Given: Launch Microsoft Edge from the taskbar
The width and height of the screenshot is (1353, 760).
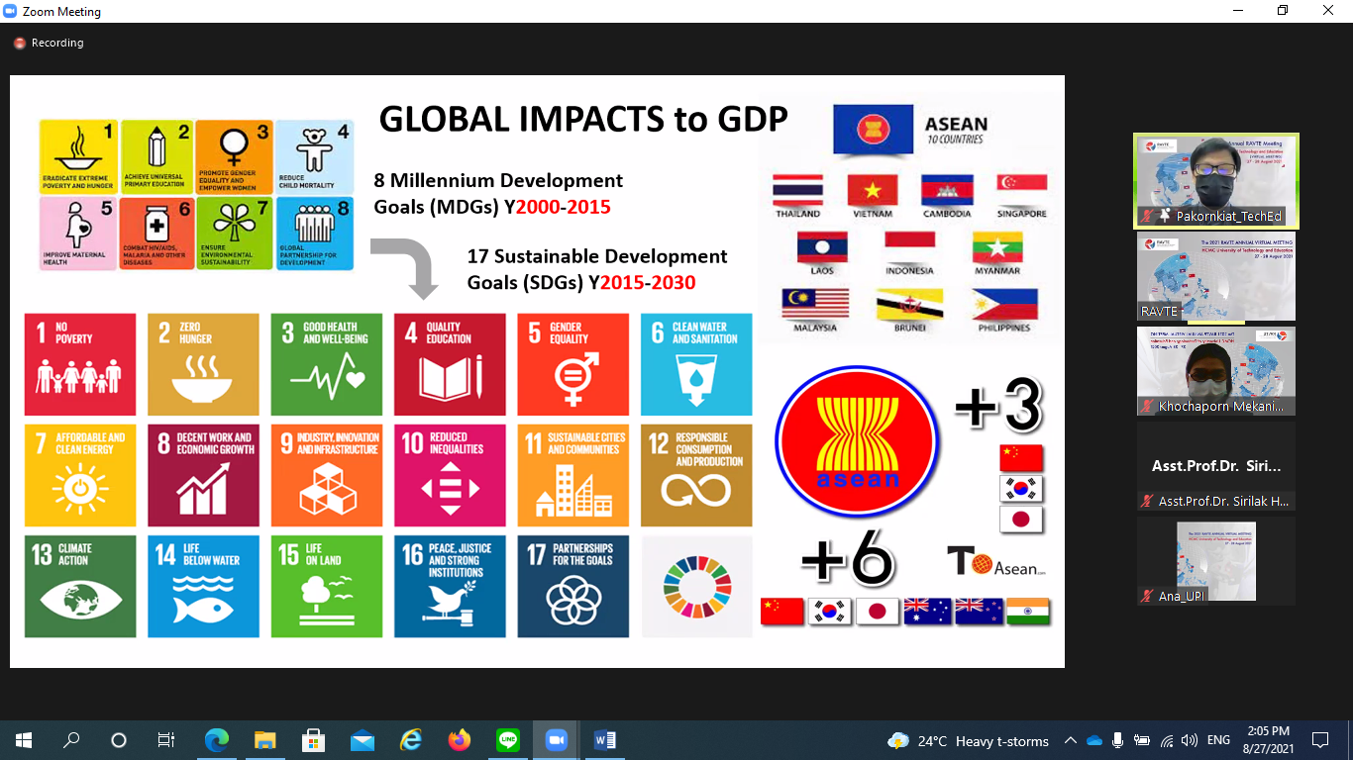Looking at the screenshot, I should coord(216,740).
